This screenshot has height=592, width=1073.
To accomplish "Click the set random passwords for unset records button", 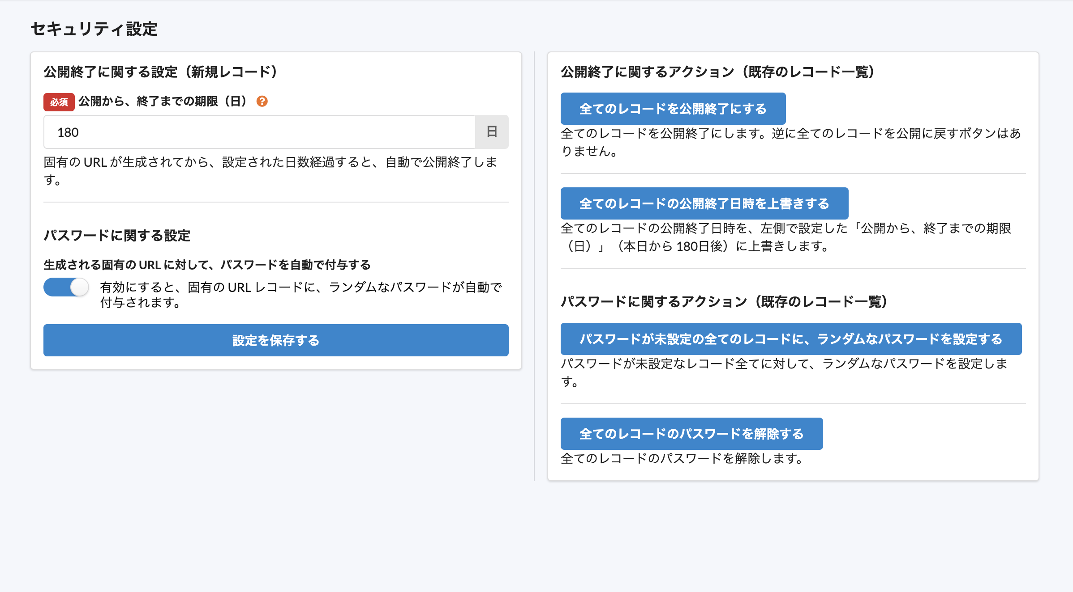I will click(791, 339).
